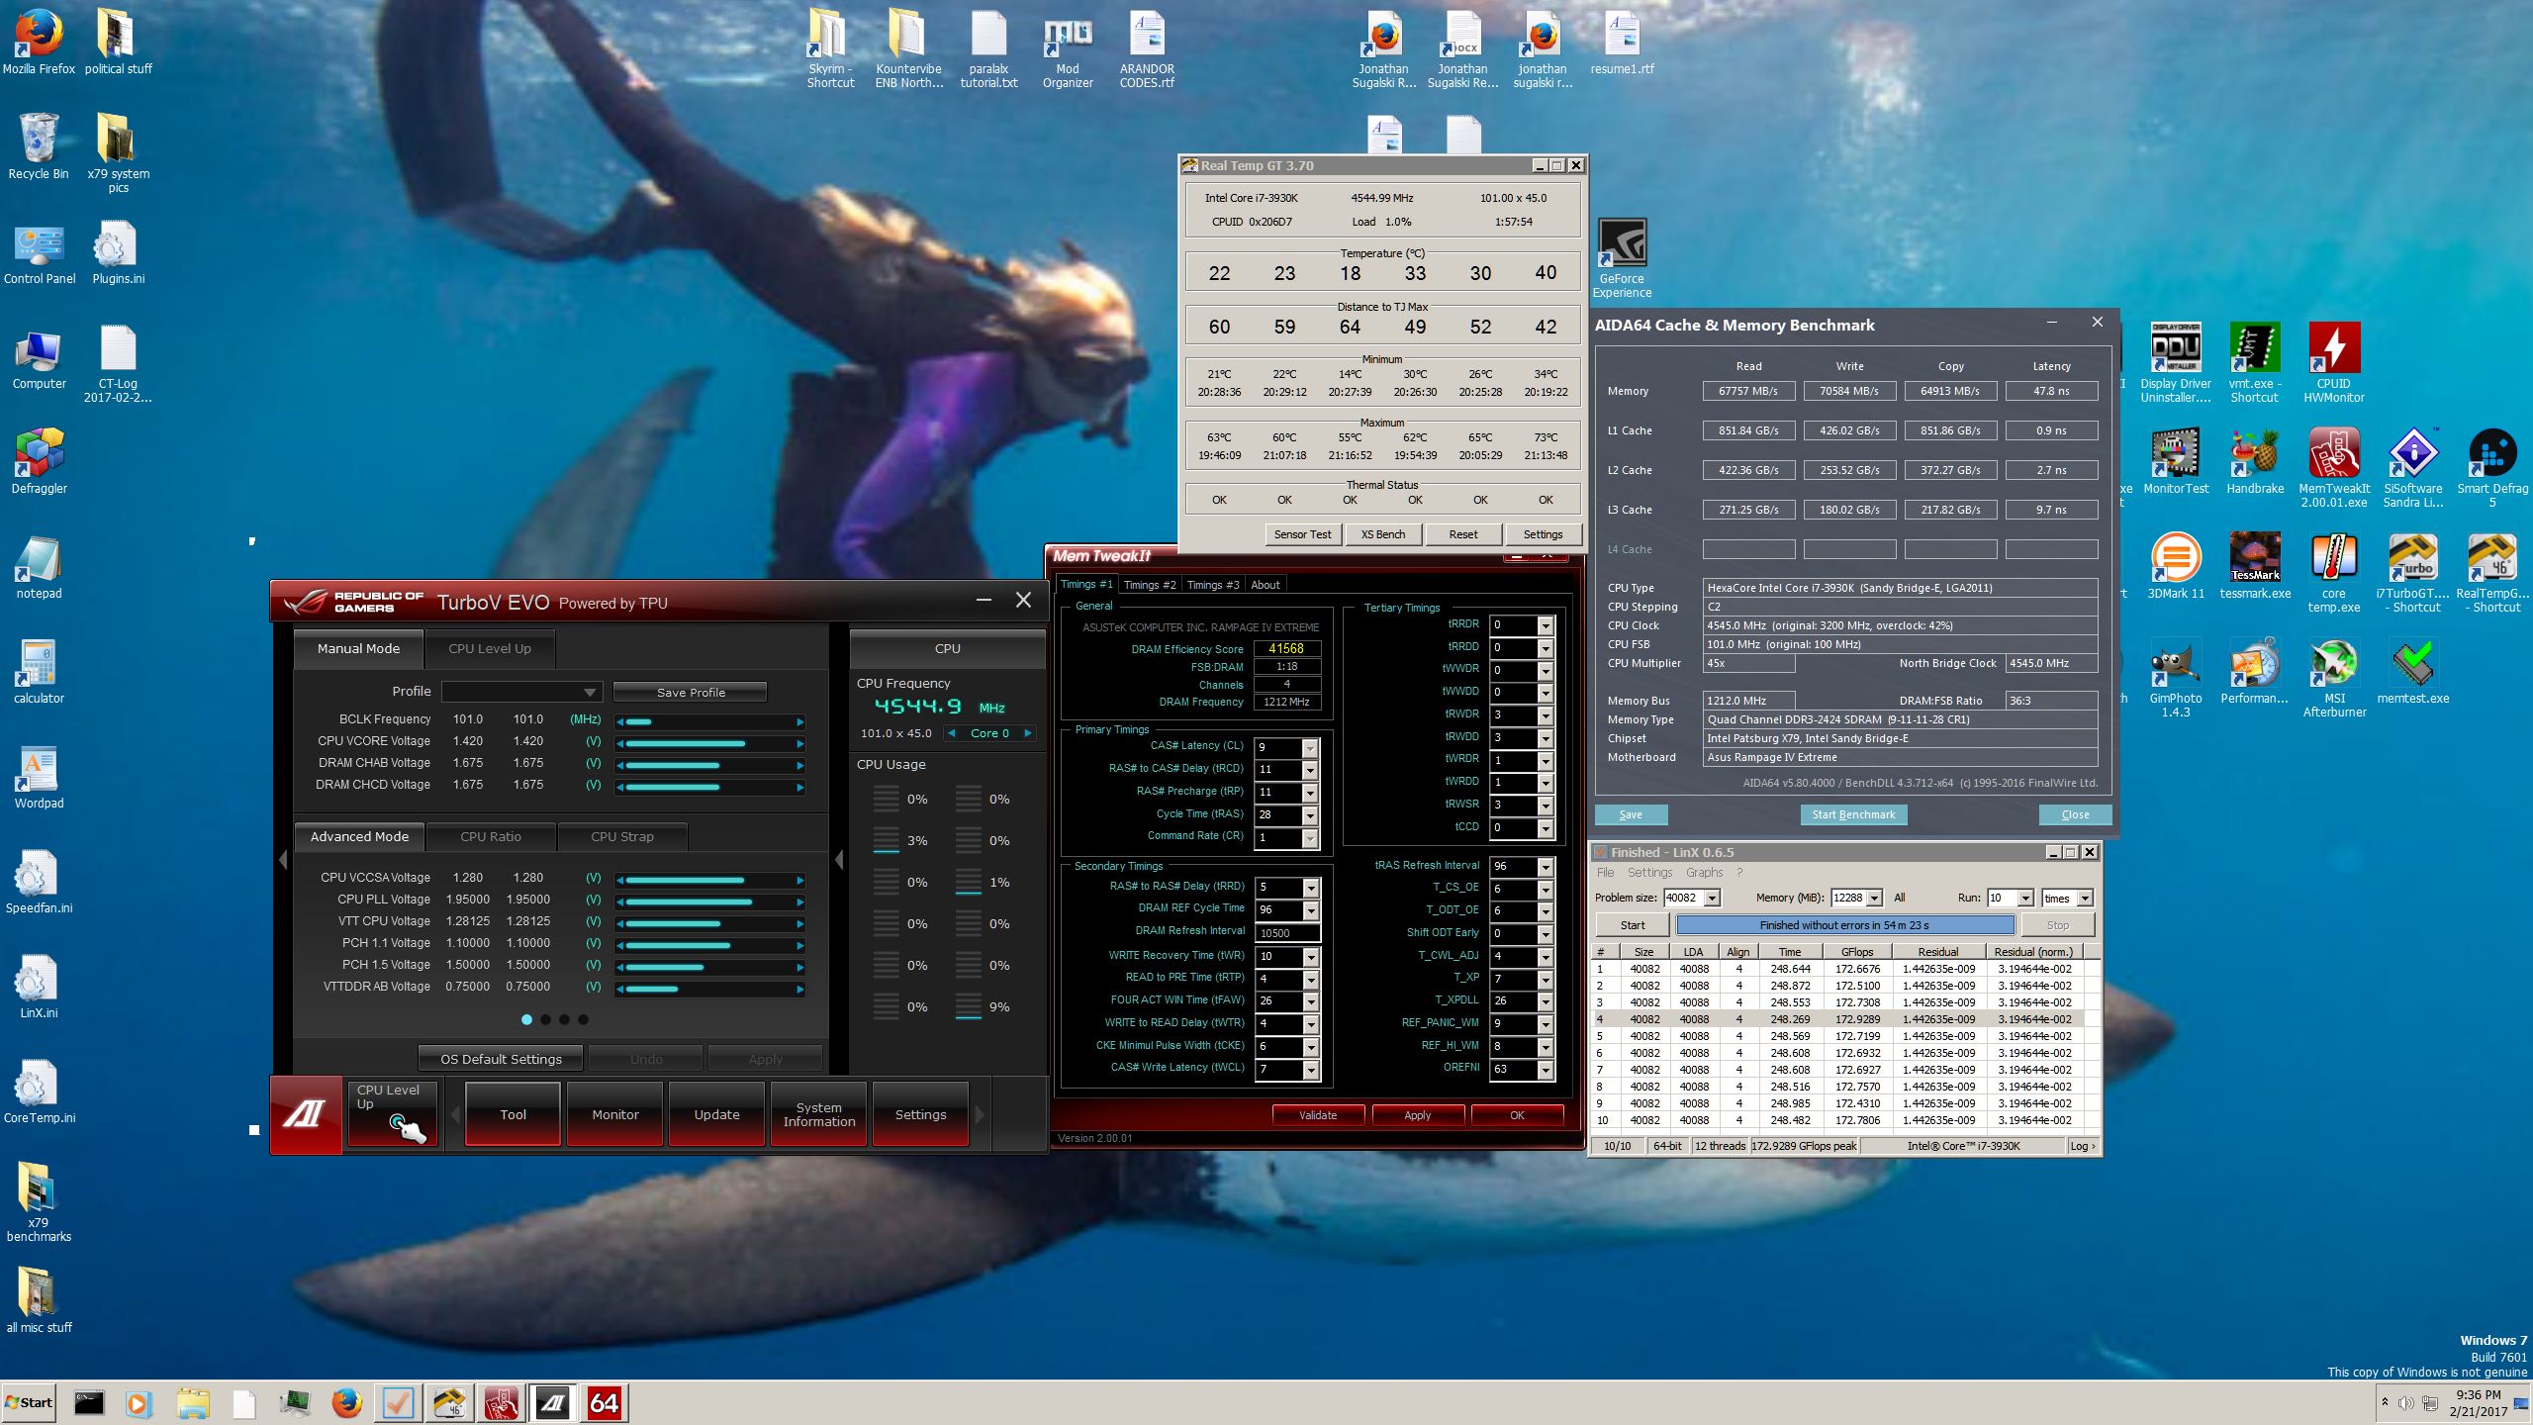
Task: Open the Timings #2 tab in MemTweakIt
Action: point(1149,585)
